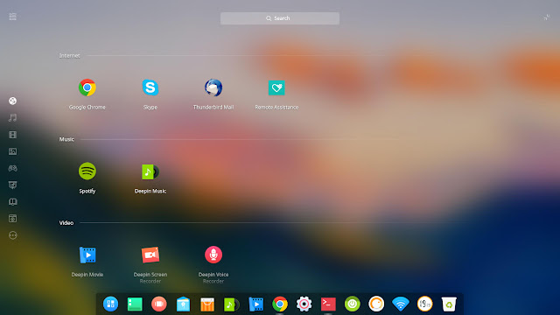The image size is (560, 315).
Task: Click the launcher Search field
Action: click(280, 18)
